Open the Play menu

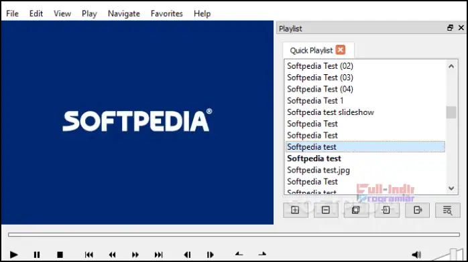89,13
